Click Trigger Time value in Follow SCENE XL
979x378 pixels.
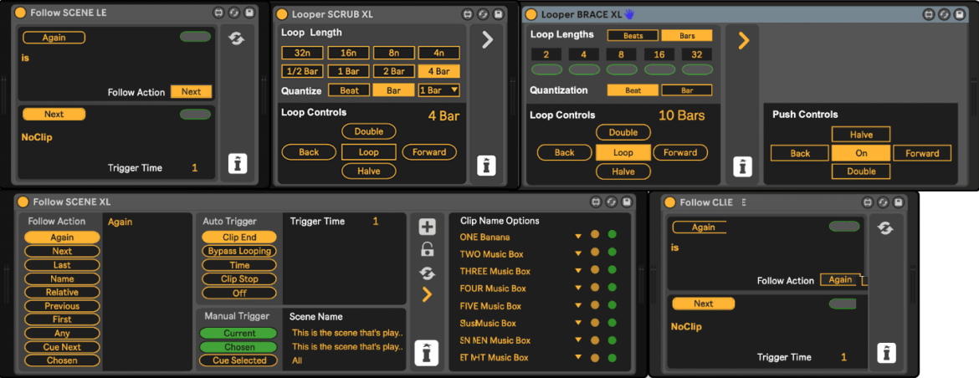pyautogui.click(x=375, y=221)
